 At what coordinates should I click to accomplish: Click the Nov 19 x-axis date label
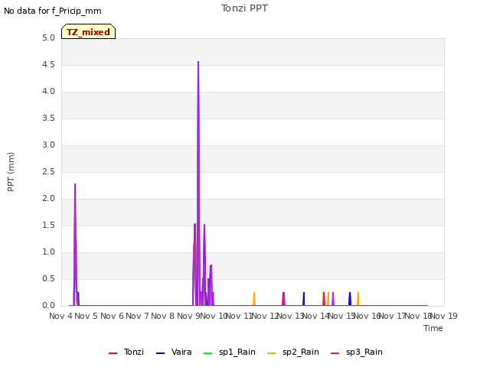point(445,316)
